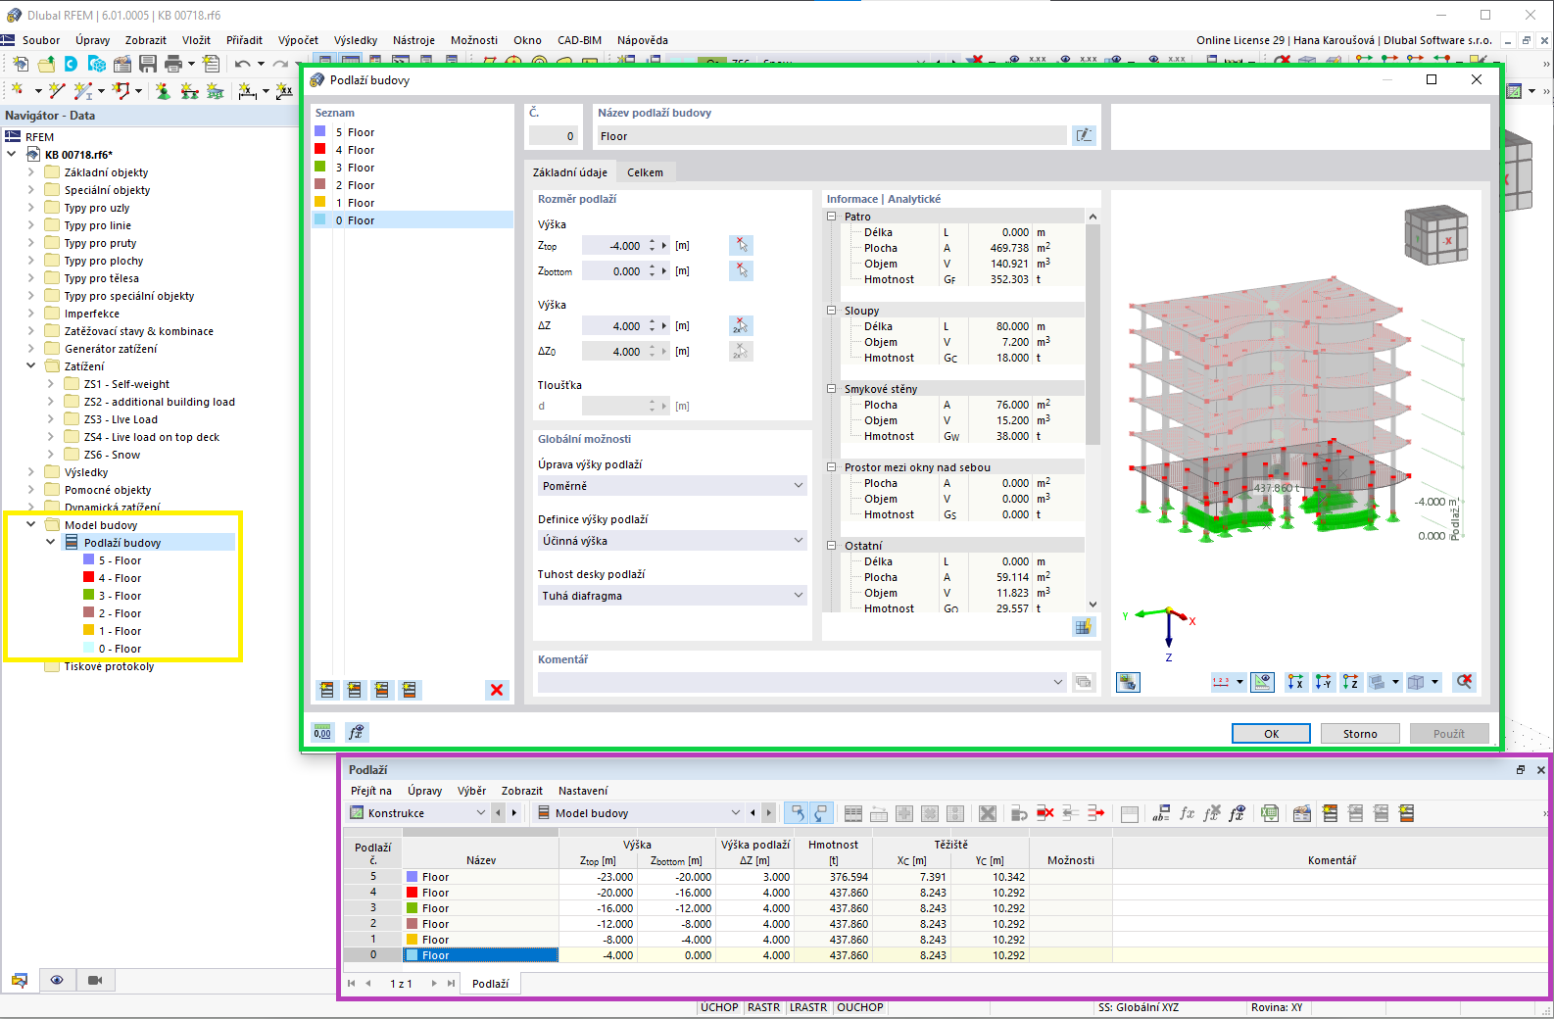Click the blue color swatch of floor 5 in Seznam

(320, 131)
